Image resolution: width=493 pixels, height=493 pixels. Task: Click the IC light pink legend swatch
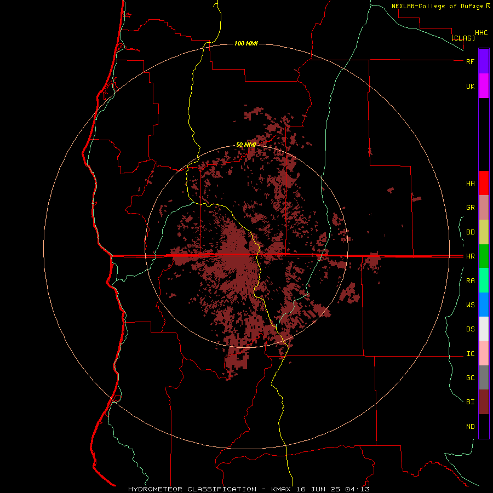pyautogui.click(x=484, y=353)
